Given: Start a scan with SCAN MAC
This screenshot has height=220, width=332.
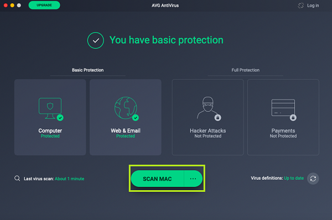Looking at the screenshot, I should pos(157,179).
